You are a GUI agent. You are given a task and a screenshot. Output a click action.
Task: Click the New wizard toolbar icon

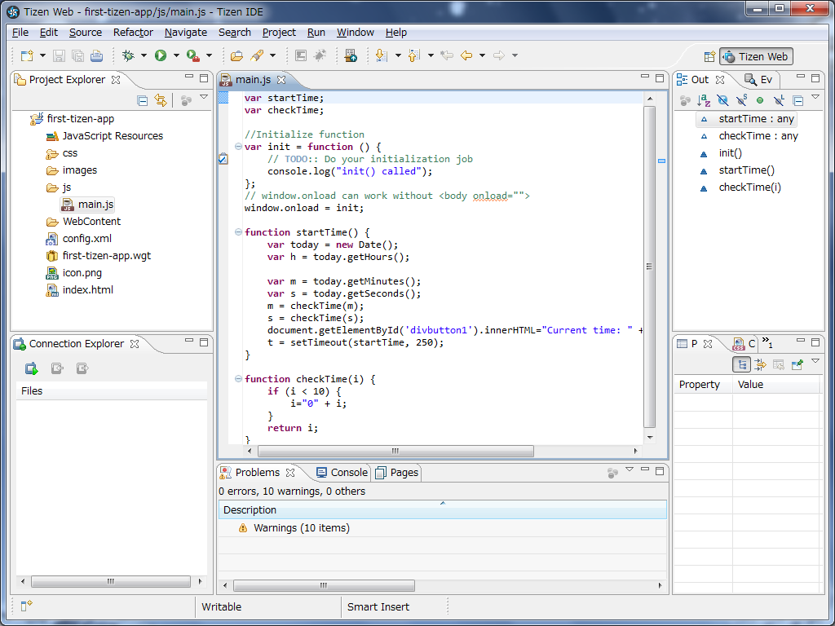27,55
